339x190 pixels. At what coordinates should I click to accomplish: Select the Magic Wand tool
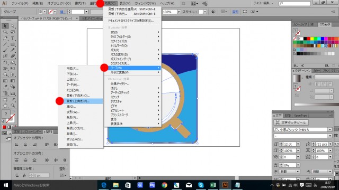5,32
